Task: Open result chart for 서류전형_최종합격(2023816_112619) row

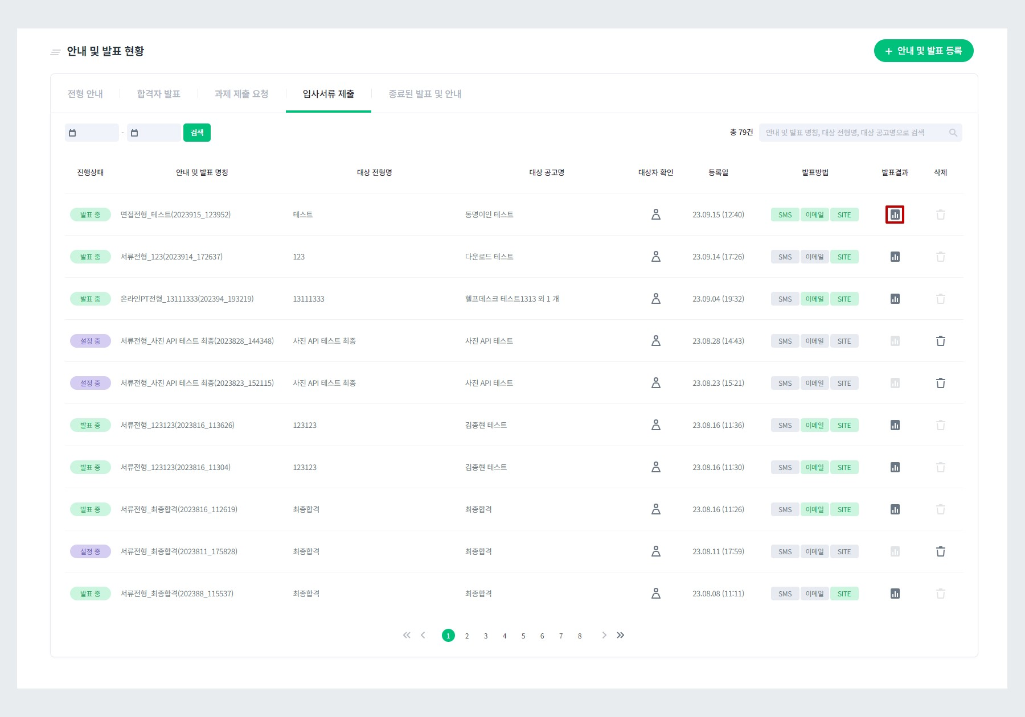Action: 895,509
